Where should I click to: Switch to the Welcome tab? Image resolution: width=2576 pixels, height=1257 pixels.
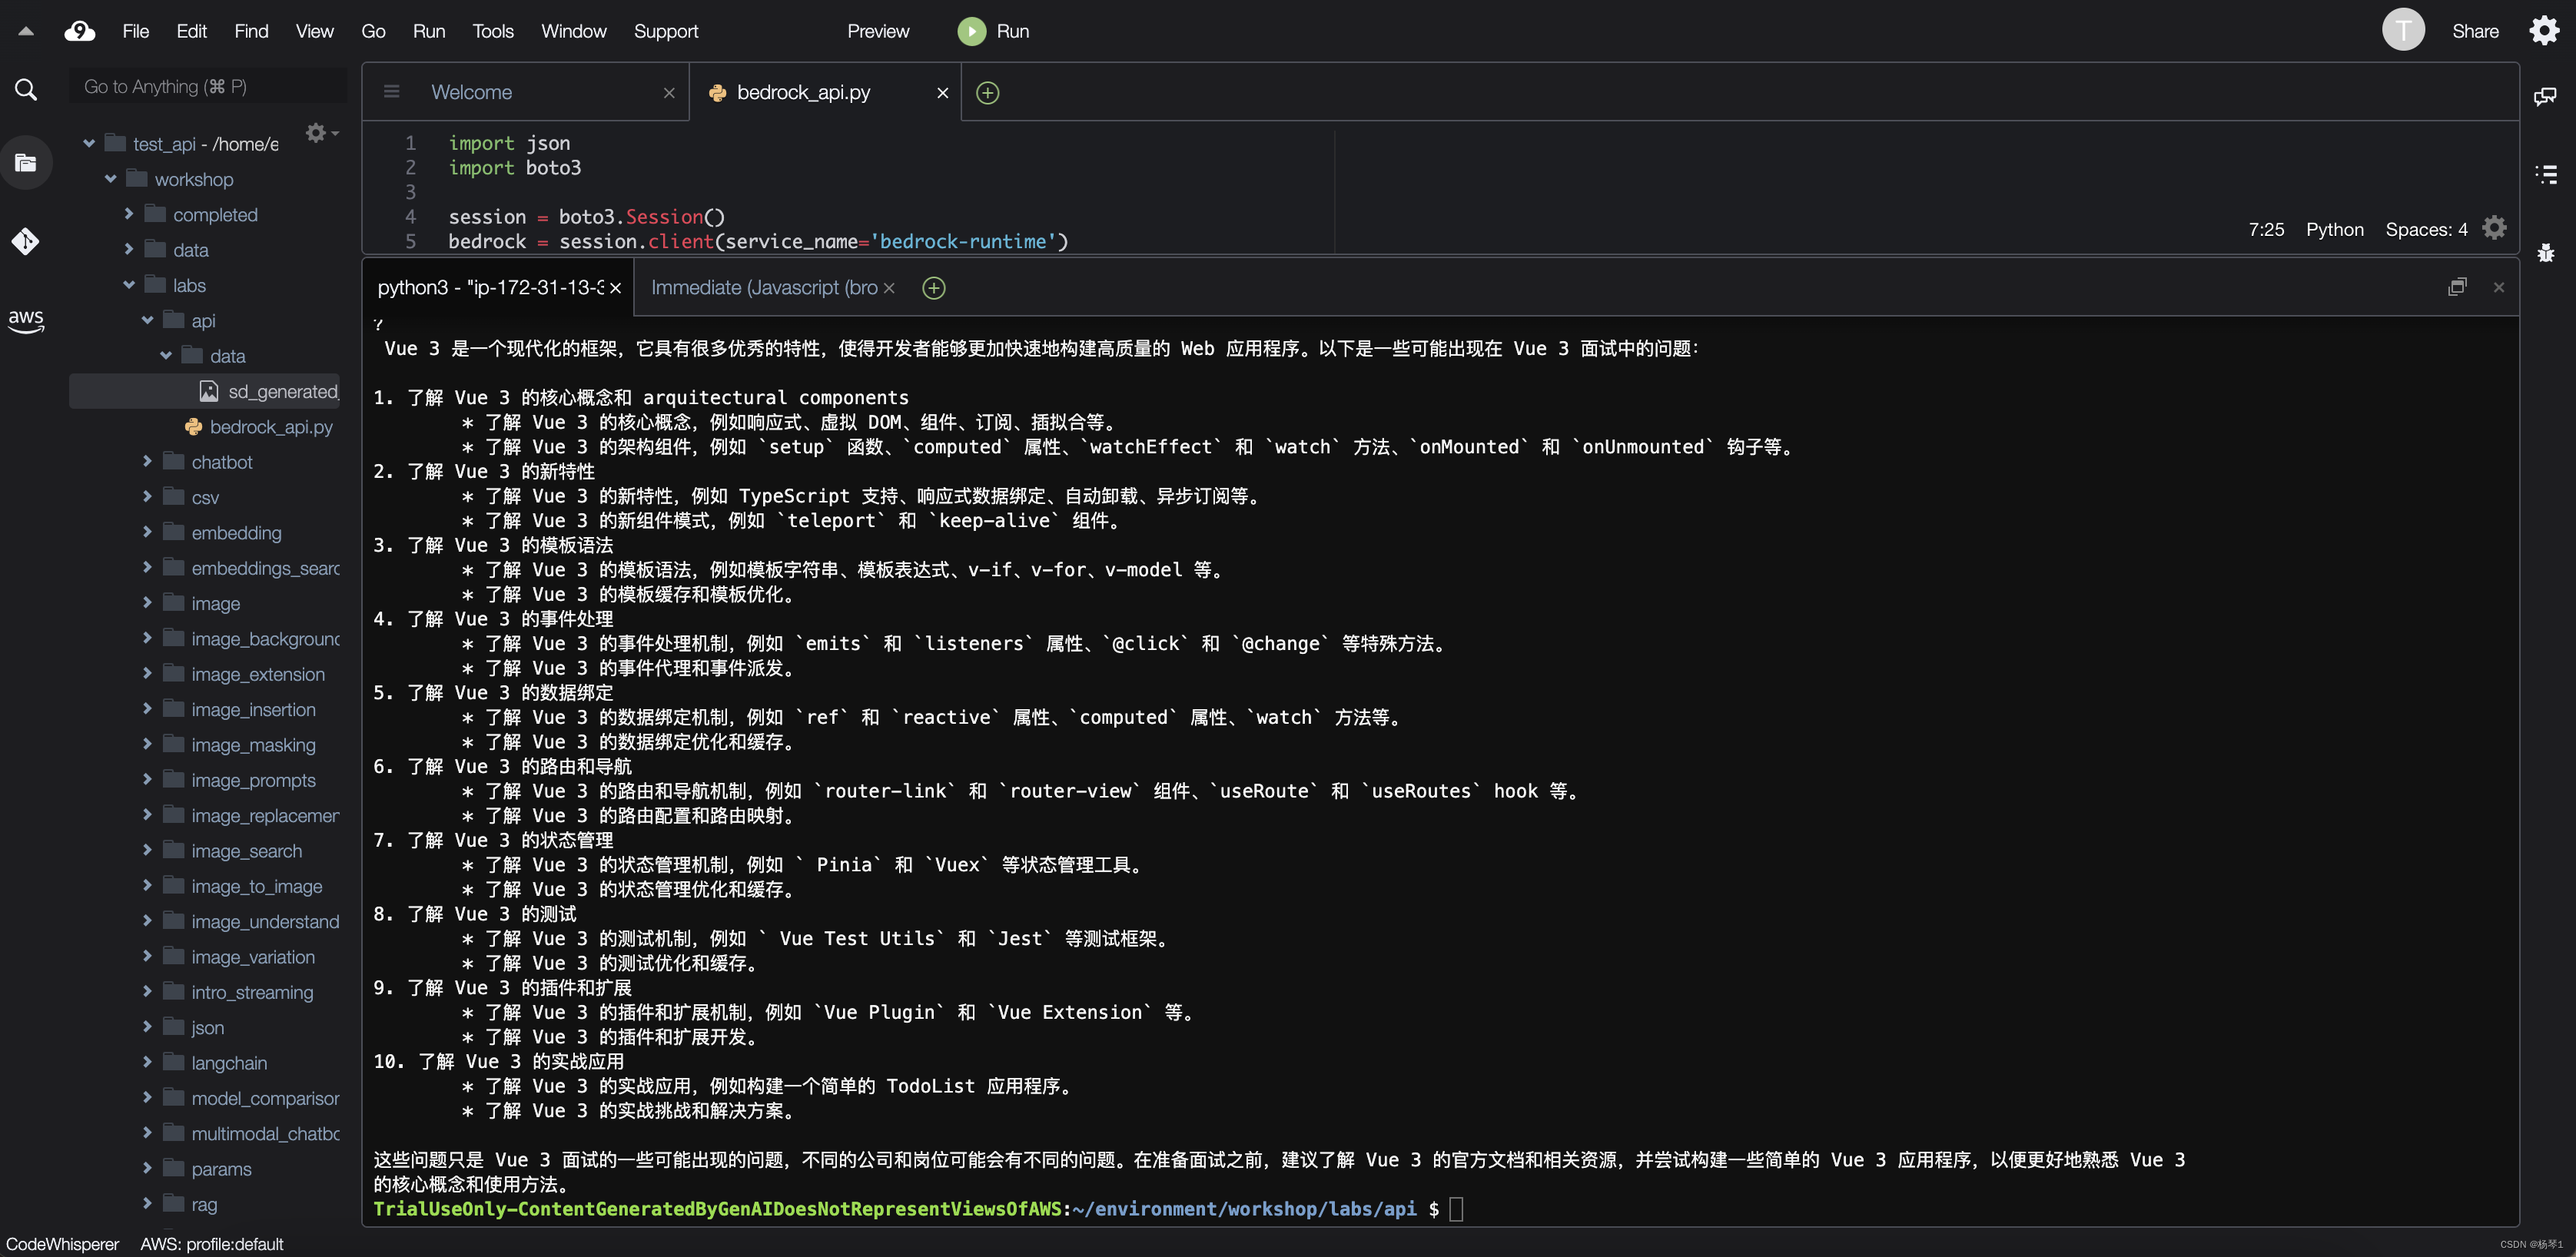click(471, 92)
